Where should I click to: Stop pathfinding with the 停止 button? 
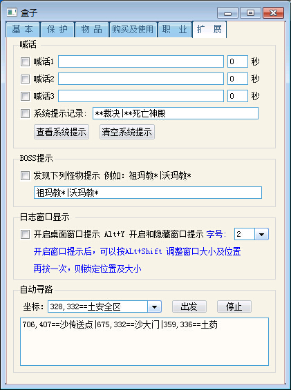point(234,306)
